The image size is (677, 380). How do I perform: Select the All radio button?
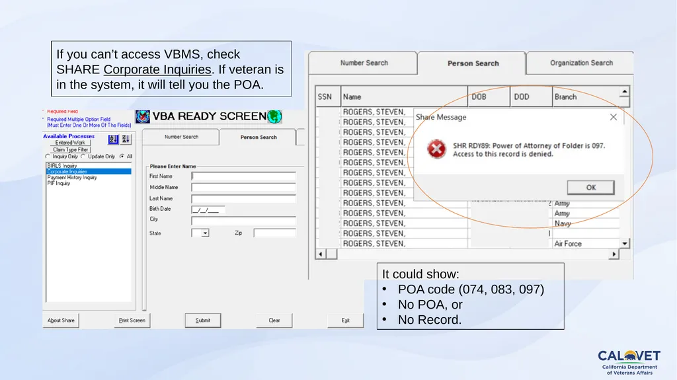tap(122, 157)
